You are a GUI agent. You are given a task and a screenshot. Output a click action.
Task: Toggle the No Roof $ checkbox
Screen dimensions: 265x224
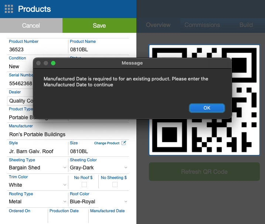point(84,185)
